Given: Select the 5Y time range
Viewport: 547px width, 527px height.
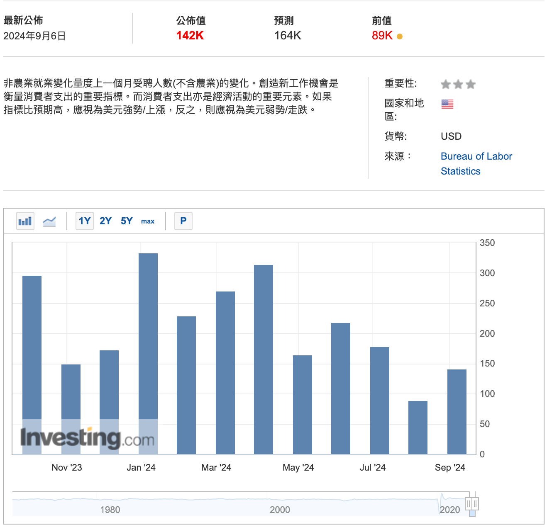Looking at the screenshot, I should pyautogui.click(x=127, y=221).
